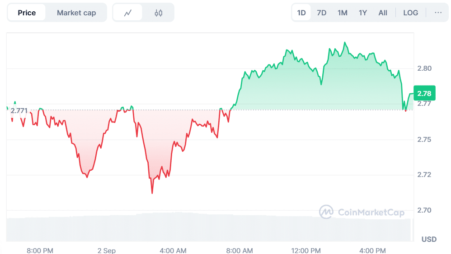Show the 1Y time range
This screenshot has height=254, width=451.
tap(363, 13)
